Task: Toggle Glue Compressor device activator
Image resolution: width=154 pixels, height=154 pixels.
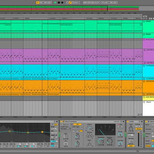Action: point(61,121)
